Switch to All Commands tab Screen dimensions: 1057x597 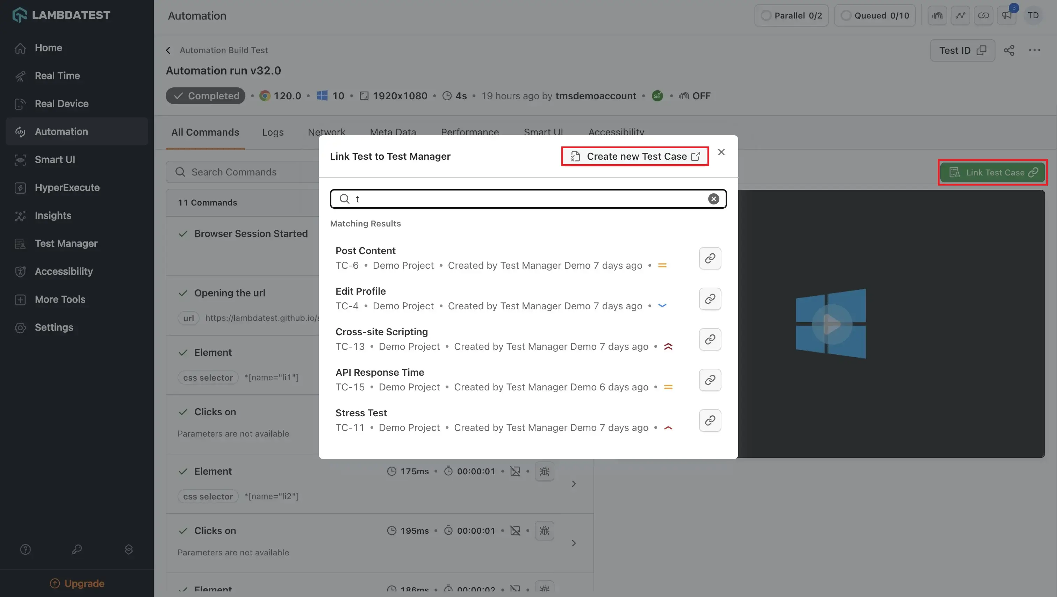point(205,132)
